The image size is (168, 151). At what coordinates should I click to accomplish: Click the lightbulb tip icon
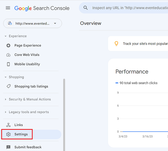pos(116,44)
